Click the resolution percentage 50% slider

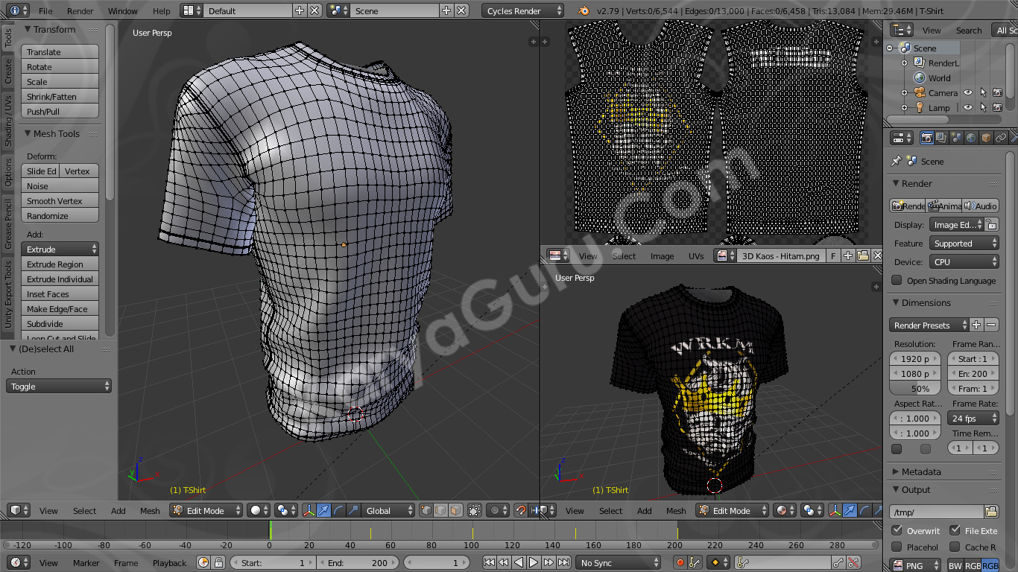pyautogui.click(x=914, y=389)
